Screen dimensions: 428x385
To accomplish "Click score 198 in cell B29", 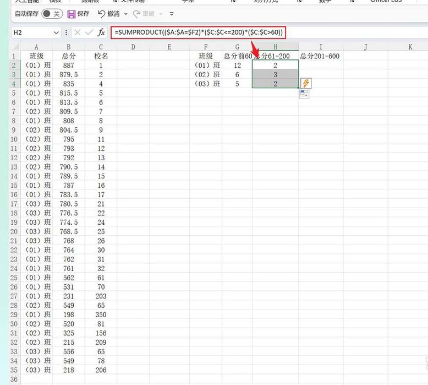I will pyautogui.click(x=69, y=314).
